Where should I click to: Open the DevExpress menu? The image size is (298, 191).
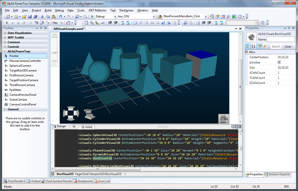point(126,11)
